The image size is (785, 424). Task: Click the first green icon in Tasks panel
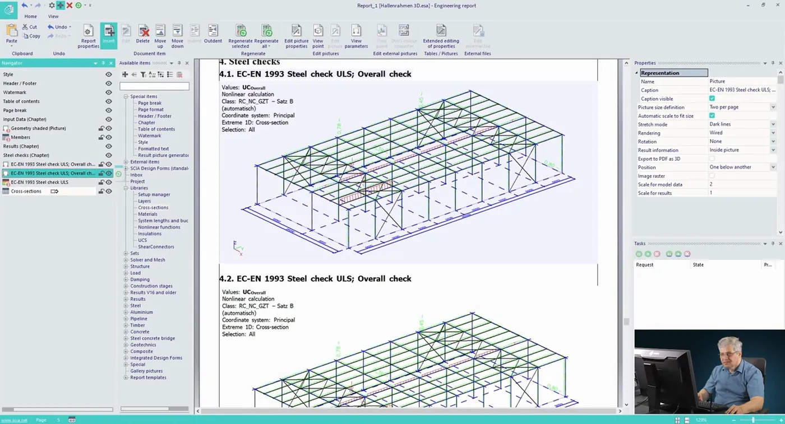tap(639, 254)
